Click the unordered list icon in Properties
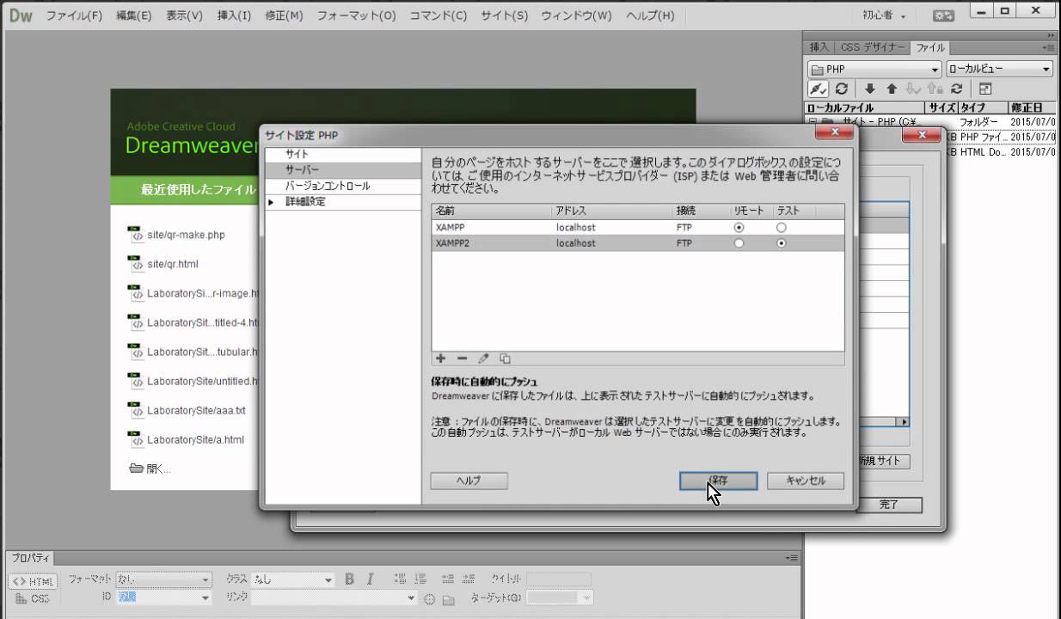1061x619 pixels. (400, 579)
